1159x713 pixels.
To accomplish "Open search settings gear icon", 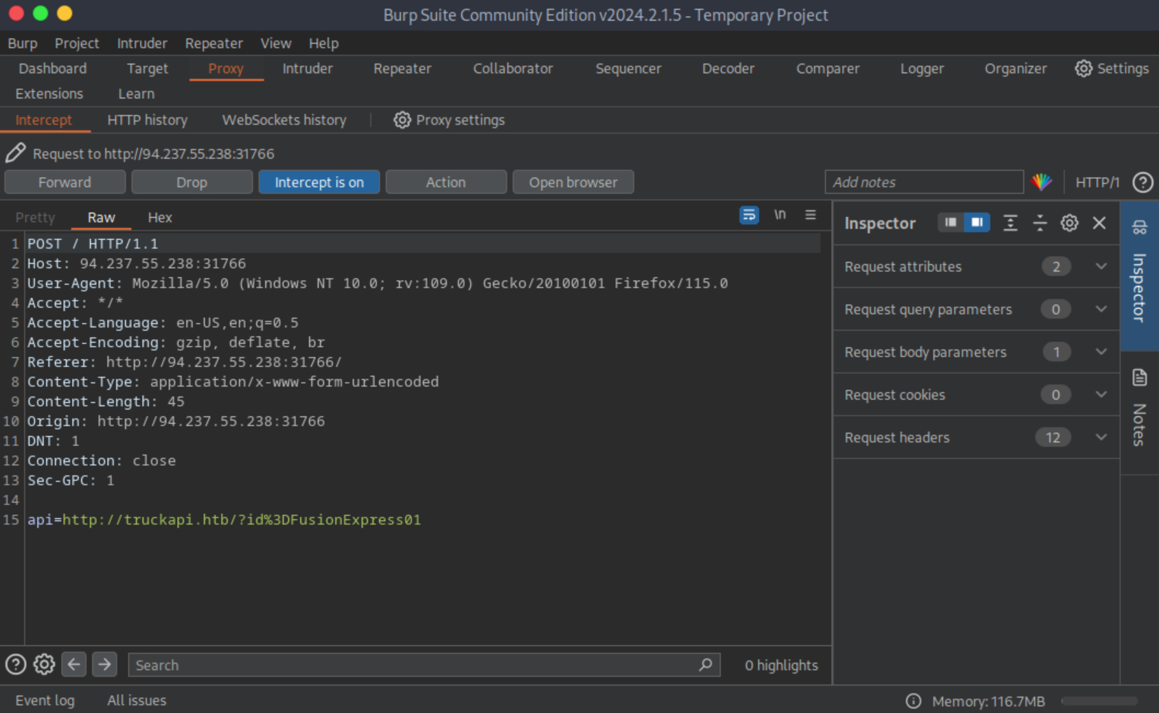I will (44, 665).
